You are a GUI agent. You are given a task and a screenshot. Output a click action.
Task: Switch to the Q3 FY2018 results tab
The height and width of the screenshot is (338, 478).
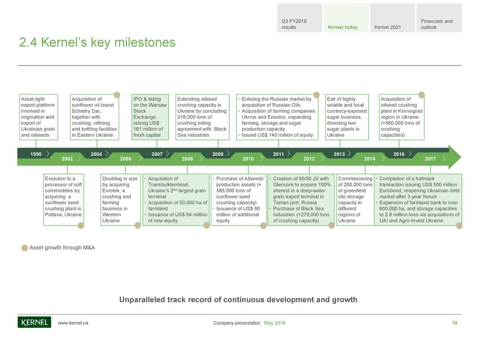pyautogui.click(x=299, y=18)
